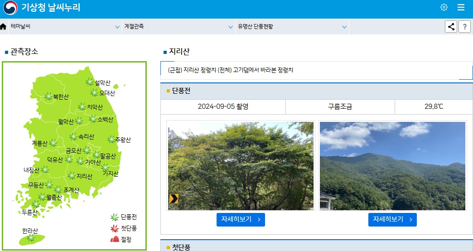Select the 북한산 leaf marker on map
The height and width of the screenshot is (251, 473).
(x=48, y=96)
